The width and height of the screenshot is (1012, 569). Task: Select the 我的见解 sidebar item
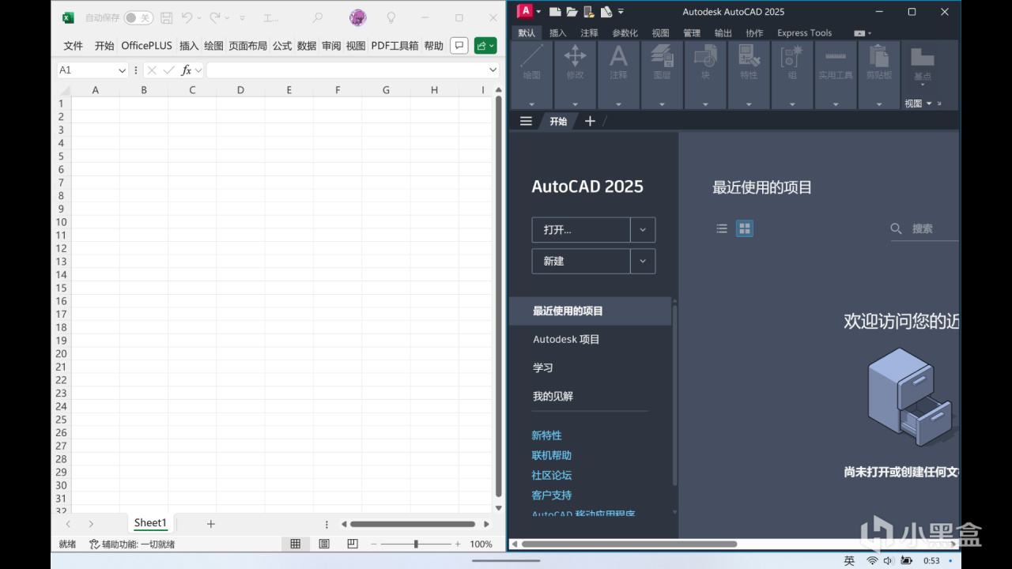[553, 396]
